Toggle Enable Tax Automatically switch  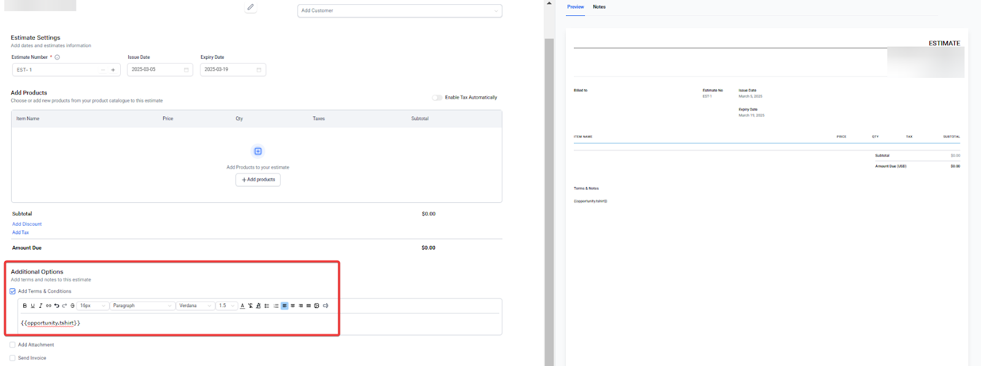[437, 97]
